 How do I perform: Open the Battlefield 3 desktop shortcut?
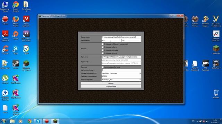click(x=216, y=64)
